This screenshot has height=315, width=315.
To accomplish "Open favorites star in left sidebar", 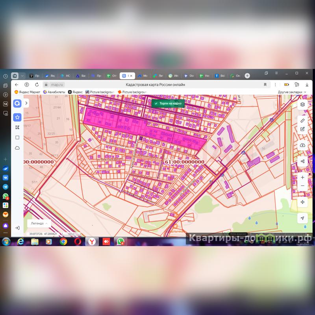I will click(x=17, y=117).
